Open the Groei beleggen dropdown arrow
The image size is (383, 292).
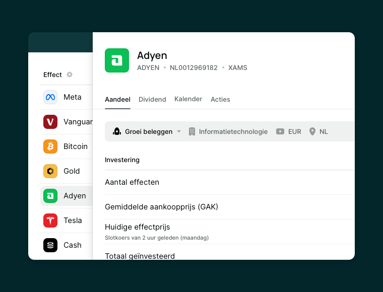(x=179, y=131)
